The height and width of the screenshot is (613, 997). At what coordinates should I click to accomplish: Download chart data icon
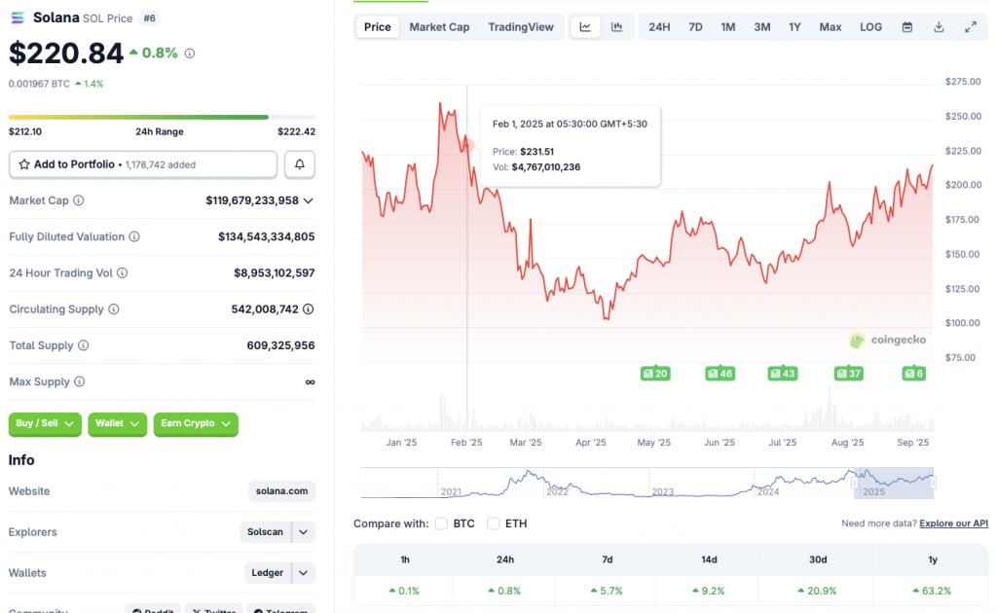939,27
